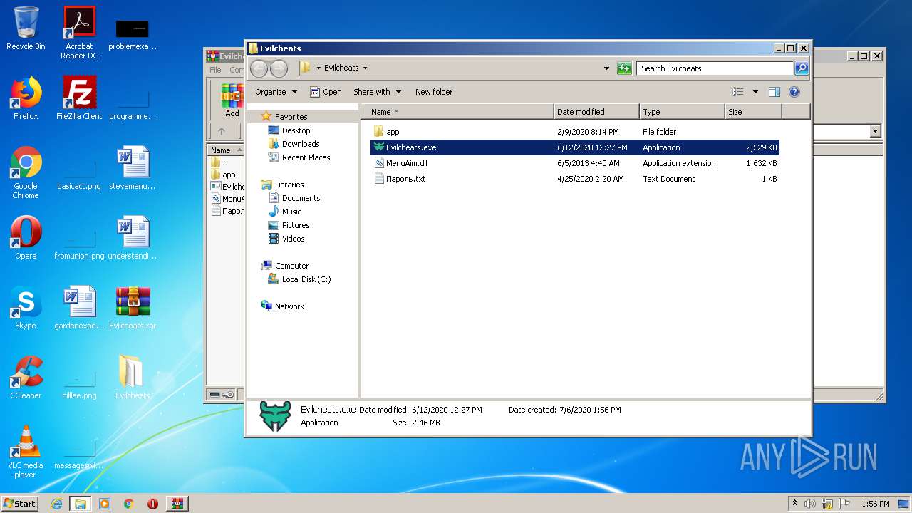Click the Change your view icon
912x513 pixels.
[x=738, y=92]
